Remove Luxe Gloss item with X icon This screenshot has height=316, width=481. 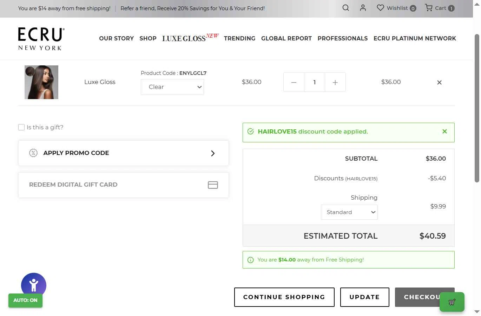click(439, 82)
